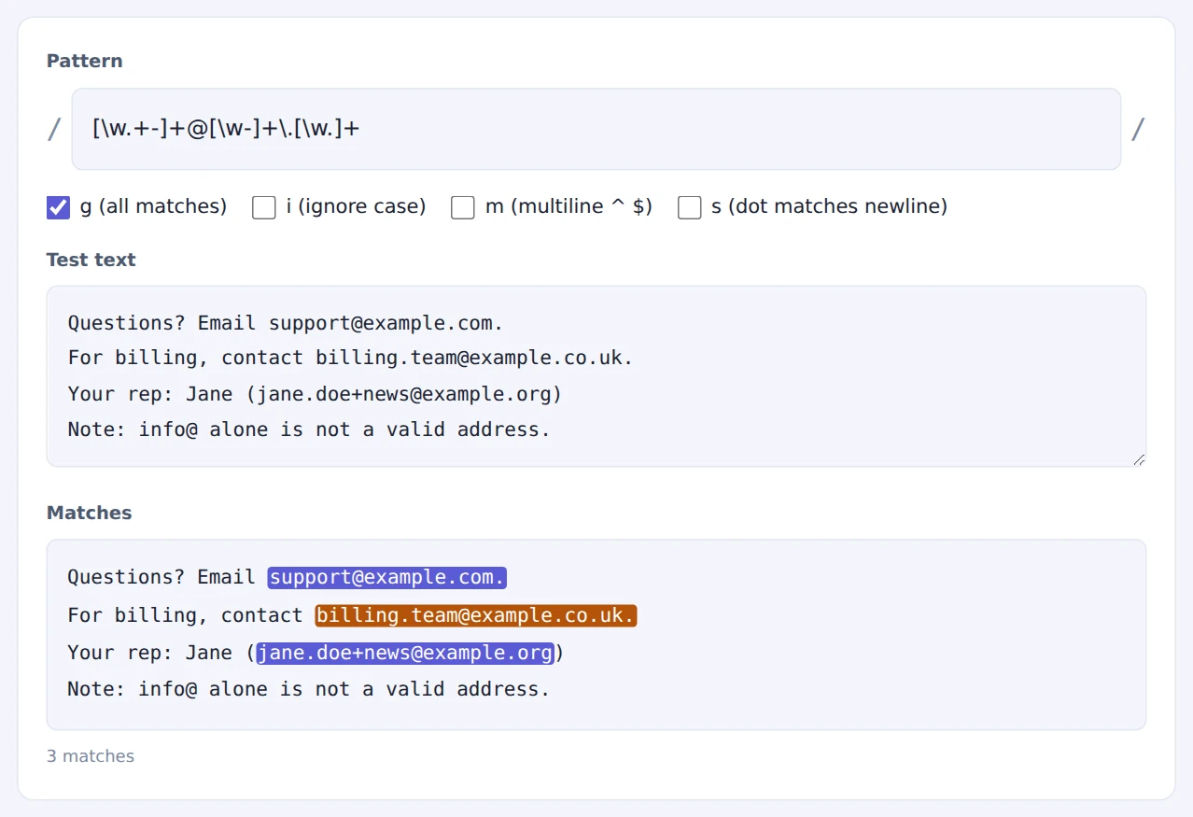Click the regex pattern input field
The width and height of the screenshot is (1193, 817).
tap(596, 129)
